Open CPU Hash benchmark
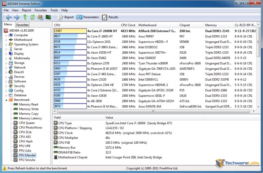This screenshot has width=263, height=173. click(26, 141)
